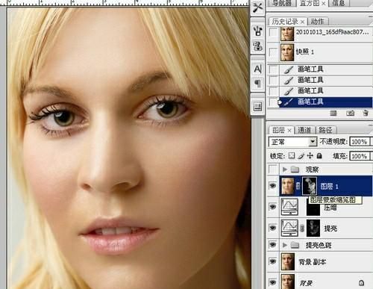Switch to the 直方图 tab

310,3
